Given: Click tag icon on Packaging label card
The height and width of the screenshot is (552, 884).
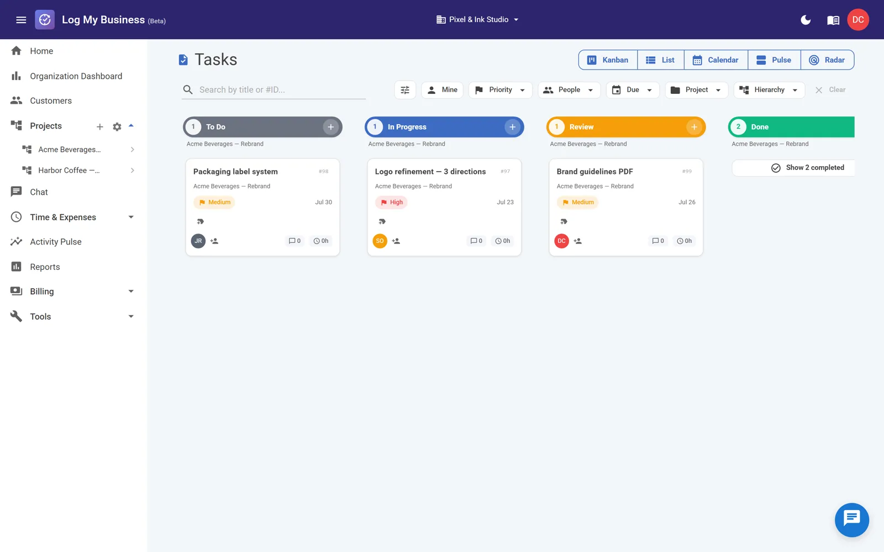Looking at the screenshot, I should pos(201,222).
